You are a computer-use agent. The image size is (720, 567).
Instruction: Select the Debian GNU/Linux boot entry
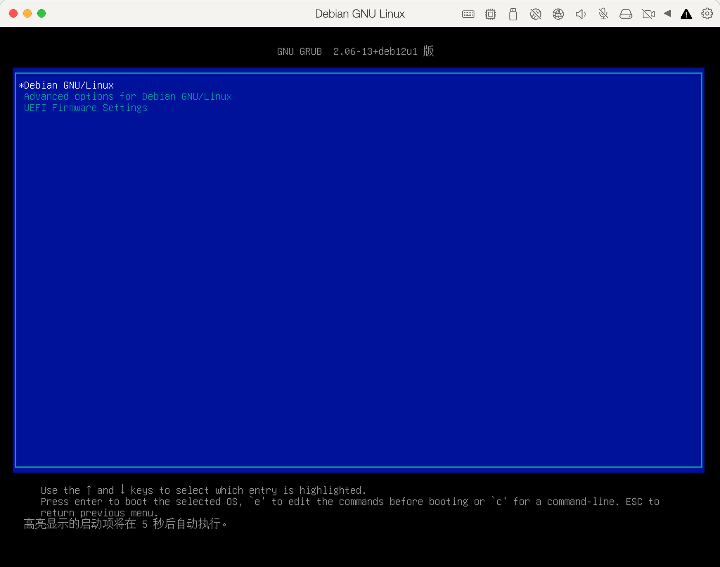[66, 85]
